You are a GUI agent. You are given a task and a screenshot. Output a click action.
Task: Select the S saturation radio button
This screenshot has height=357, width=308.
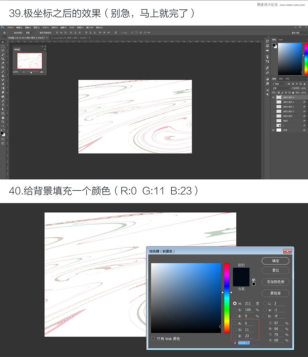pos(235,310)
